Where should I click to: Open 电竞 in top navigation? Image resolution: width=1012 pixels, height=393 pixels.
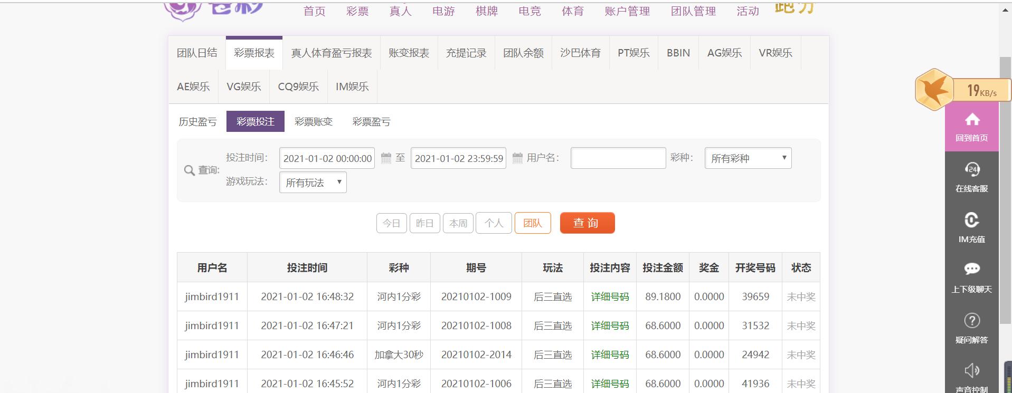(x=529, y=11)
